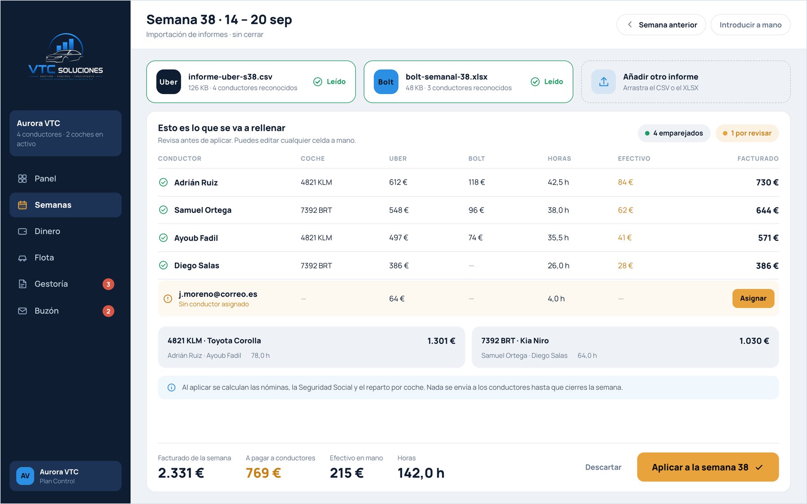Click the Efectivo en mano 215 € total
This screenshot has width=807, height=504.
click(356, 466)
